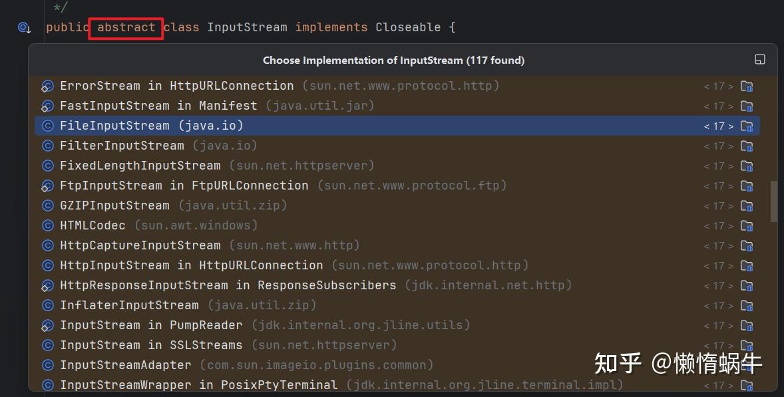Pick FixedLengthInputStream from implementations

[140, 166]
